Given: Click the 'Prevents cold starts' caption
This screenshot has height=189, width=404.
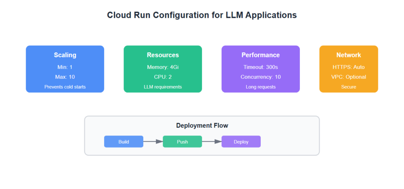Looking at the screenshot, I should tap(65, 87).
